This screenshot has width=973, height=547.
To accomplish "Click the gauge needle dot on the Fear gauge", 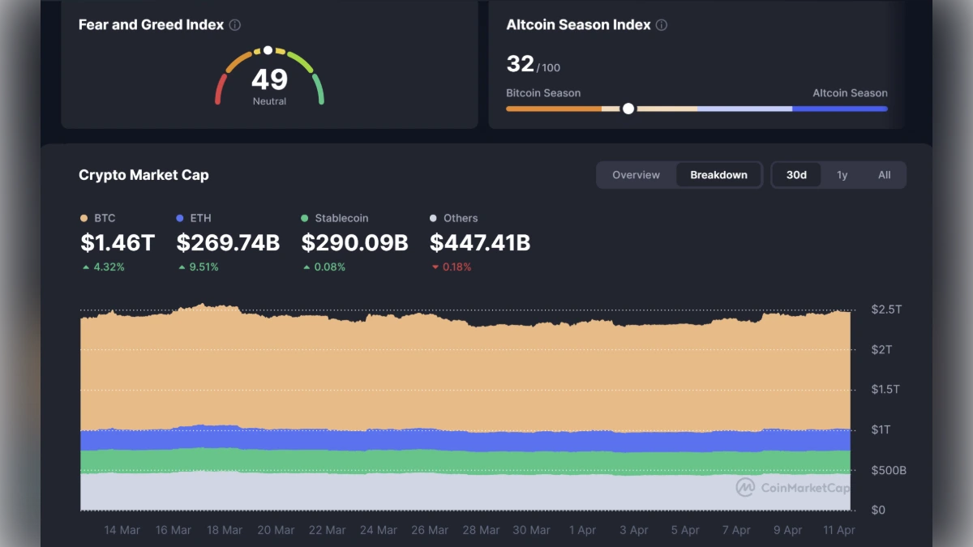I will click(268, 50).
